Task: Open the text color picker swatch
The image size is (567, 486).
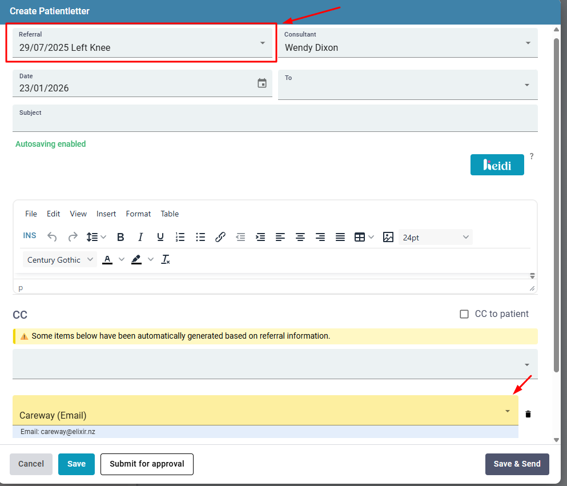Action: coord(107,259)
